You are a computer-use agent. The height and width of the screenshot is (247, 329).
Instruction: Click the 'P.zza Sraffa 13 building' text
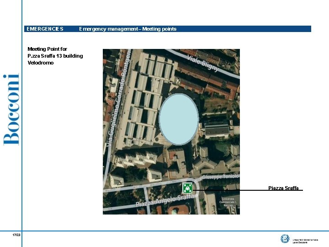(55, 56)
